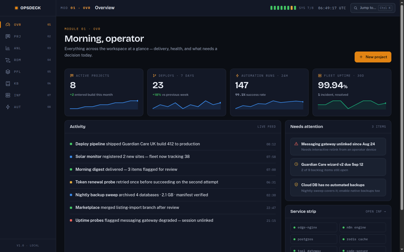Click the clock icon beside Guardian Care wizard
The image size is (404, 252).
coord(296,164)
